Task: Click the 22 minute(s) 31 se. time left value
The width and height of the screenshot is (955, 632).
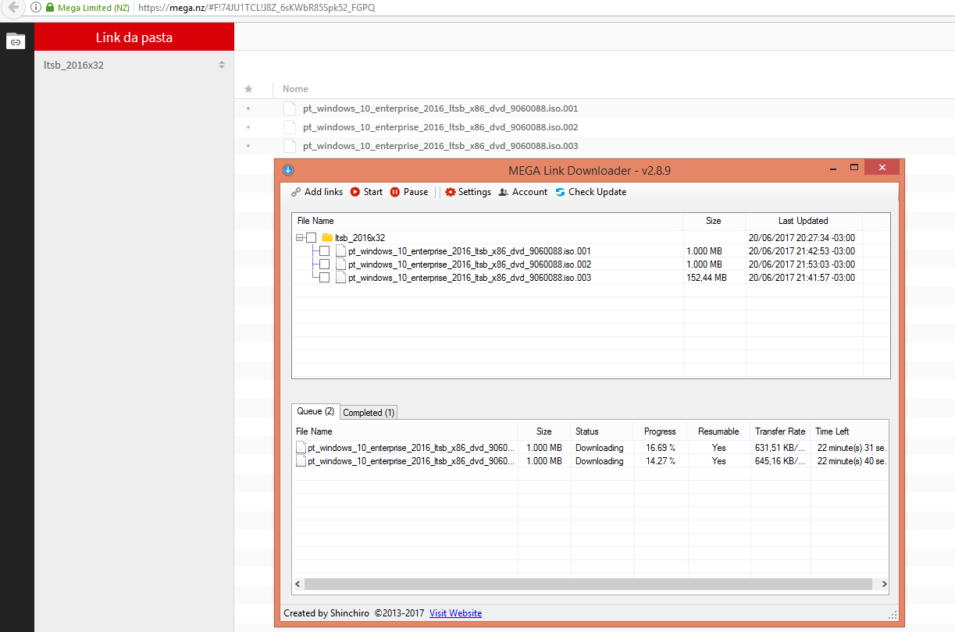Action: (852, 448)
